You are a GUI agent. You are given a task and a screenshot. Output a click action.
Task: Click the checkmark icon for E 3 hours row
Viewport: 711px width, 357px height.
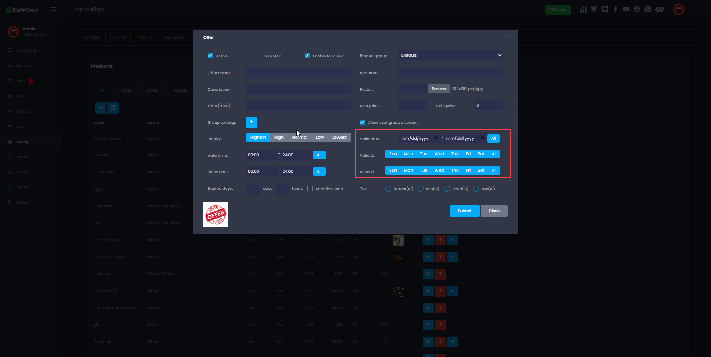(x=453, y=257)
